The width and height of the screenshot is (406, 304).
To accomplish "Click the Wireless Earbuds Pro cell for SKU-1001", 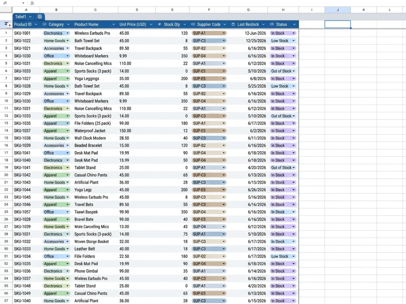I will coord(95,33).
